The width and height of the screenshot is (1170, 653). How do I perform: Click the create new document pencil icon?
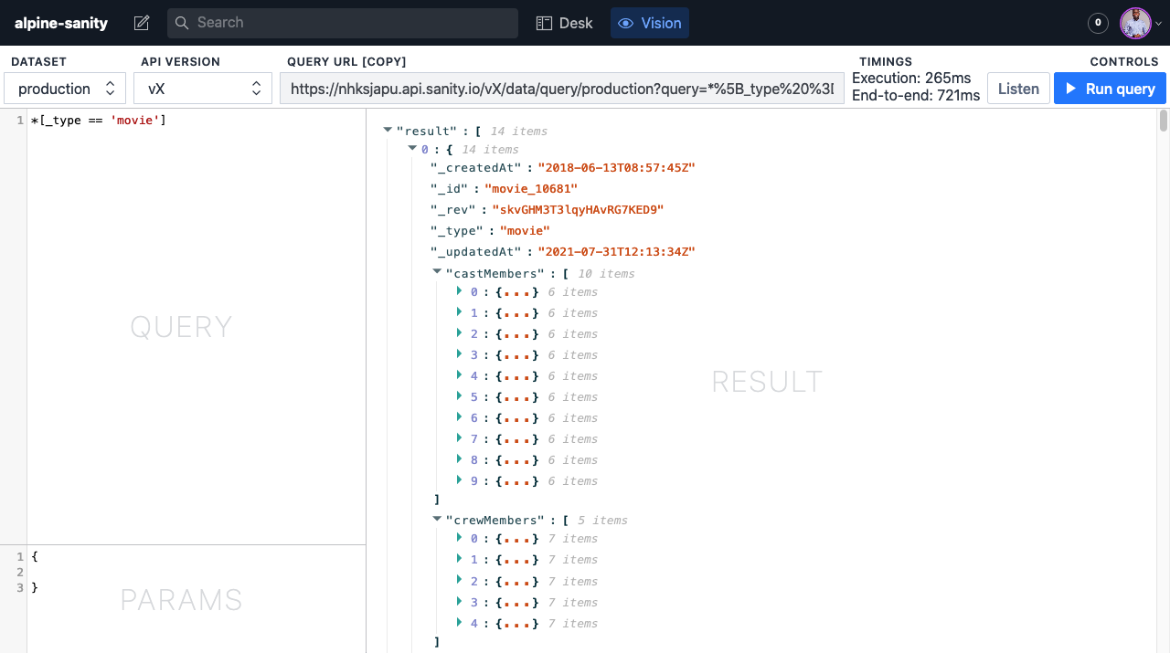[x=142, y=23]
